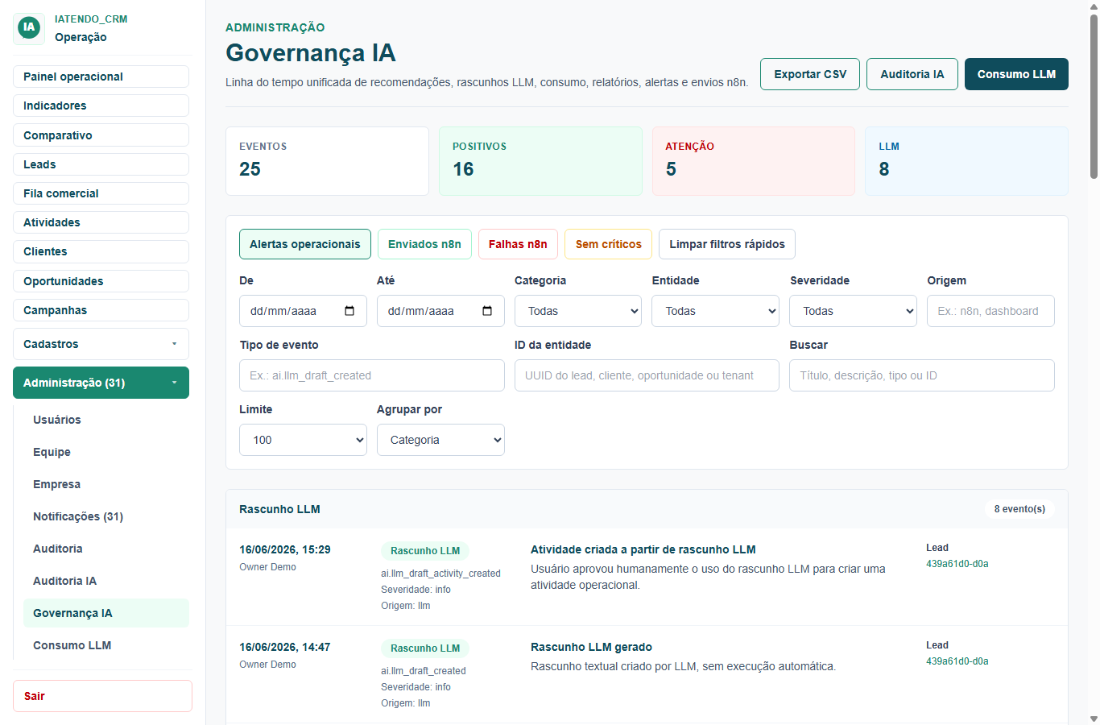This screenshot has height=725, width=1100.
Task: Open Usuários submenu item
Action: 105,420
